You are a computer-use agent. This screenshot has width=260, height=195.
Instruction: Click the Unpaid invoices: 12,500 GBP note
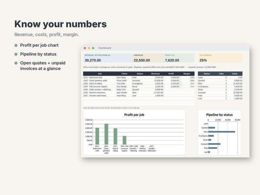click(x=202, y=67)
